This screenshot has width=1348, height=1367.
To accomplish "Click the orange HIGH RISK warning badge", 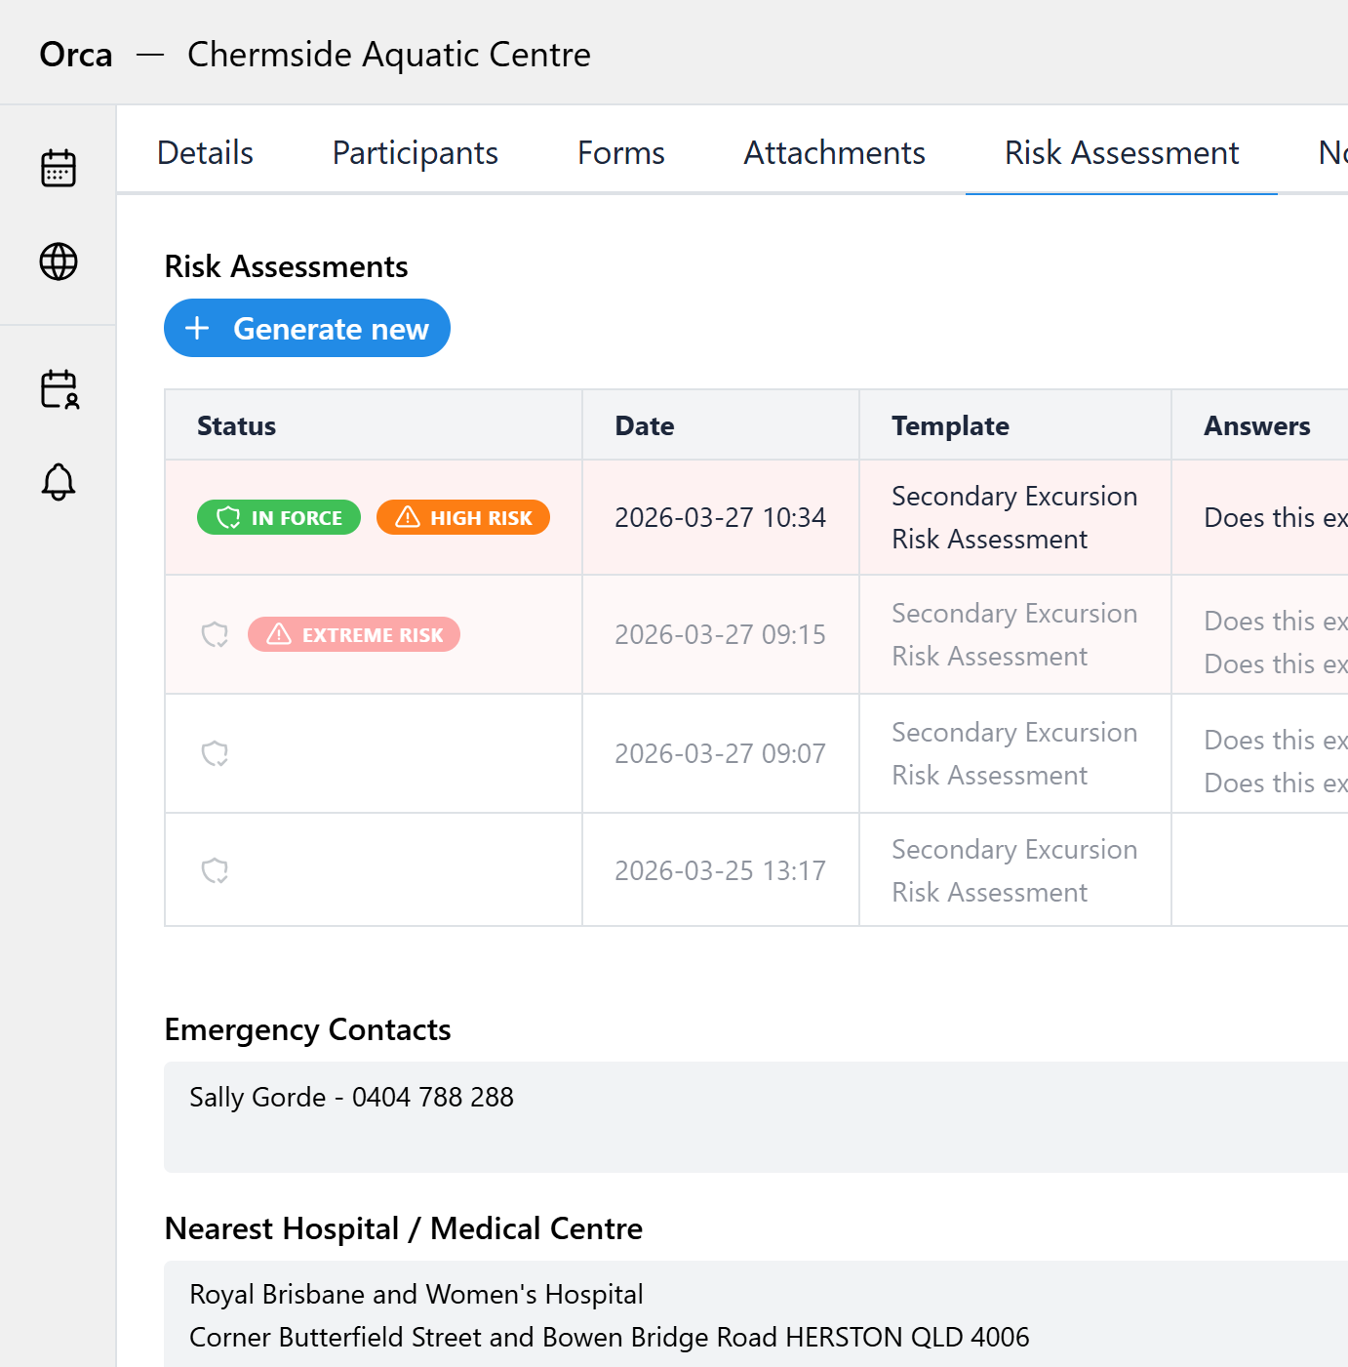I will coord(462,517).
